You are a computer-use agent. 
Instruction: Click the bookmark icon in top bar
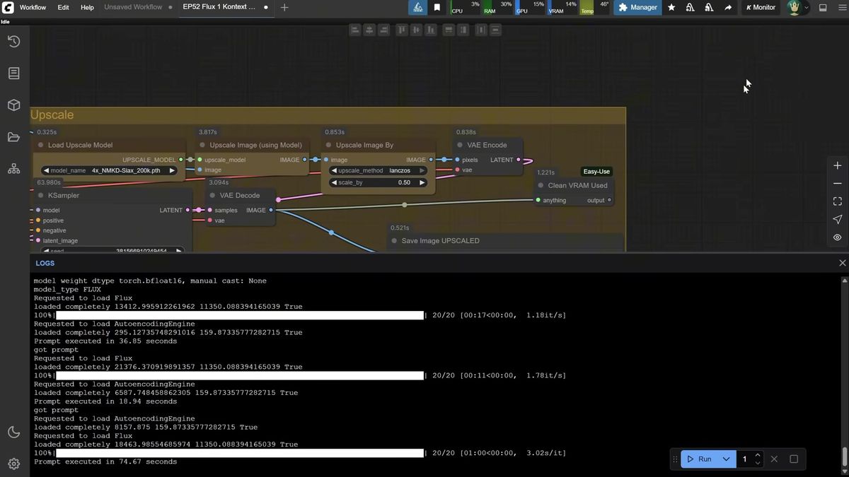(x=437, y=7)
